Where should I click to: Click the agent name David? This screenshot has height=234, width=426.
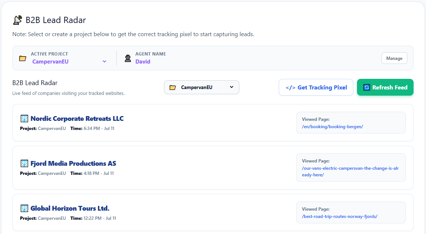(x=142, y=62)
